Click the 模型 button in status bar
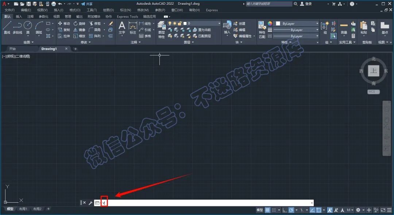 [x=260, y=210]
